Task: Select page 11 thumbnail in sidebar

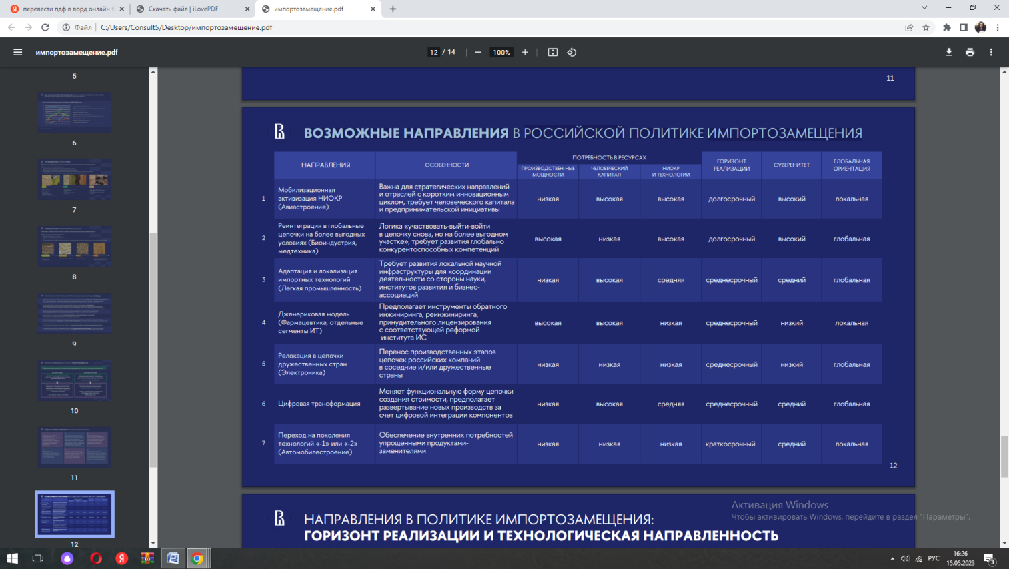Action: click(74, 447)
